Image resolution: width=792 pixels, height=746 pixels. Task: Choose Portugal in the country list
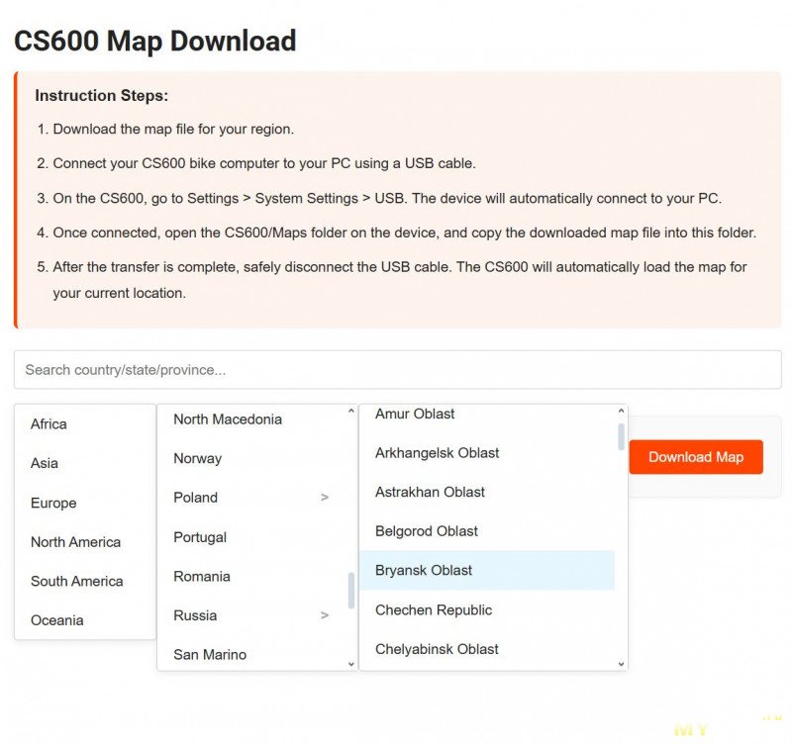click(200, 537)
